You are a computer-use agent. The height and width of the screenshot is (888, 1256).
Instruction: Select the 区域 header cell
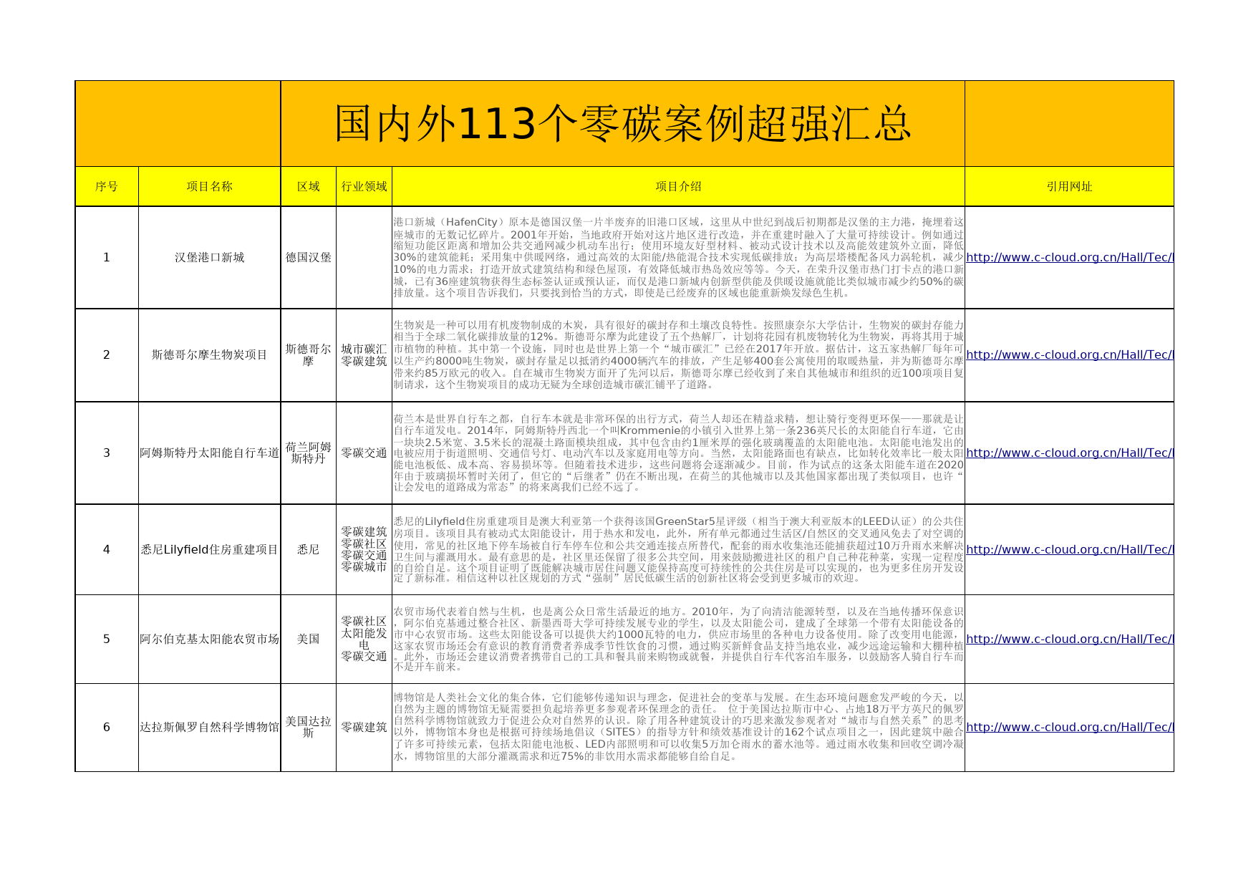click(x=309, y=187)
